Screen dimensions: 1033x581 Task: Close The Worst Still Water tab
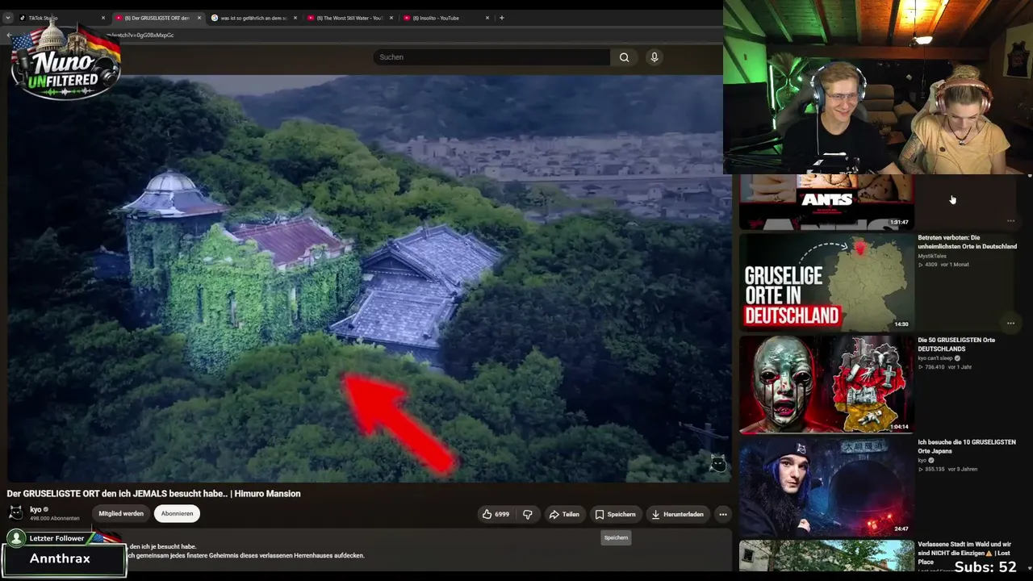(x=391, y=18)
